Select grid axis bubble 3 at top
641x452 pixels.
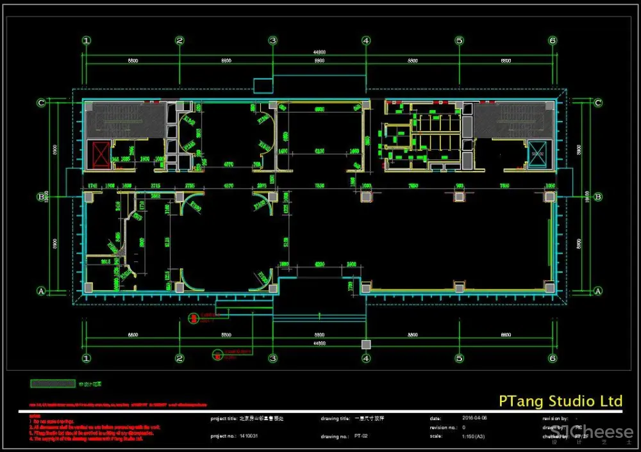coord(273,40)
